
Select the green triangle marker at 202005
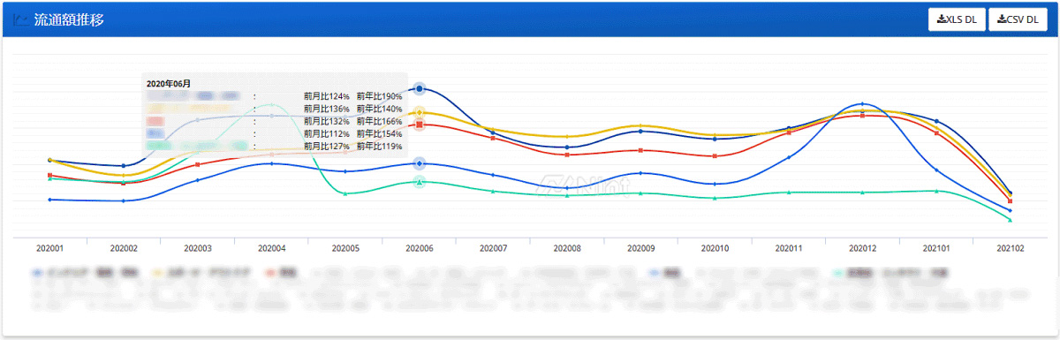345,193
